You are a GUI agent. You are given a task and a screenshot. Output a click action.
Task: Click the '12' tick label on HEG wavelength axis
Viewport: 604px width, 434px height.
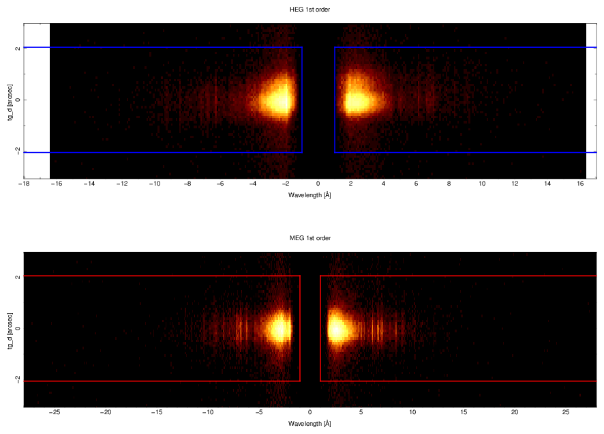coord(515,184)
